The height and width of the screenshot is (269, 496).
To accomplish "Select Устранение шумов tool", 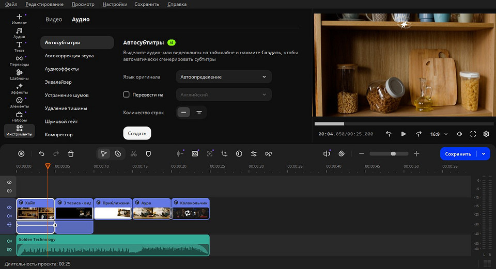I will pos(67,95).
